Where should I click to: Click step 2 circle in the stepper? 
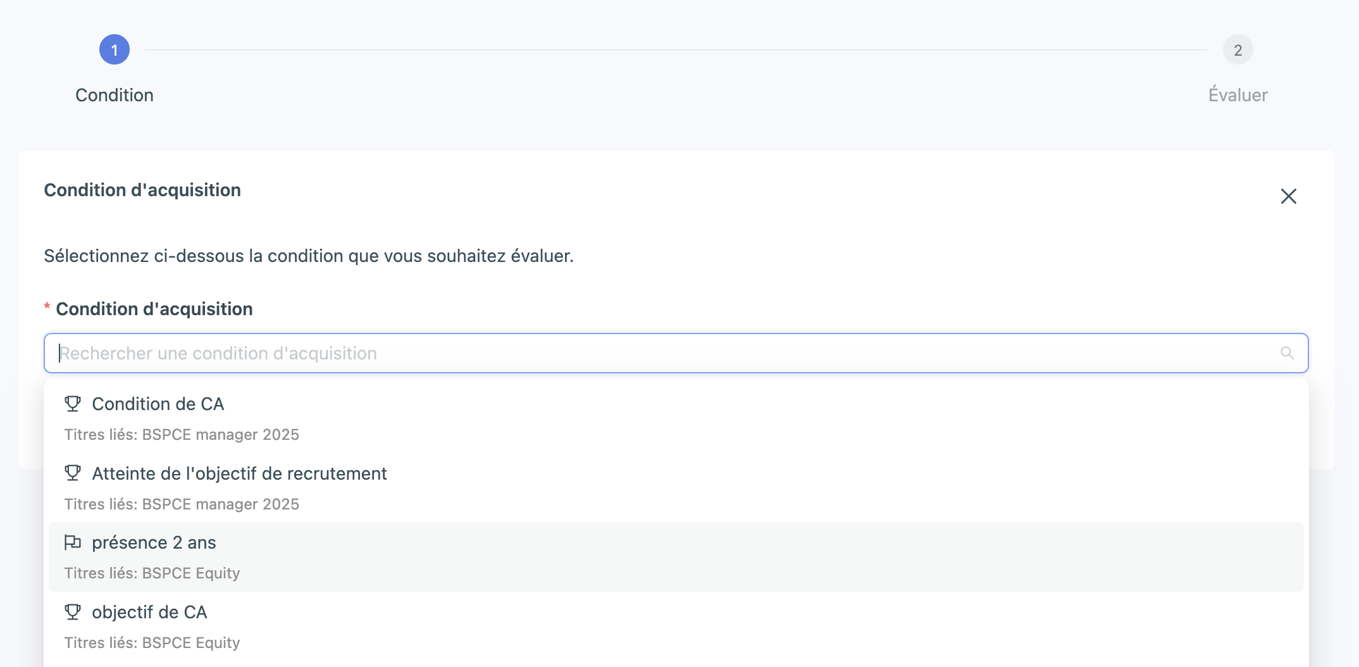pyautogui.click(x=1238, y=50)
